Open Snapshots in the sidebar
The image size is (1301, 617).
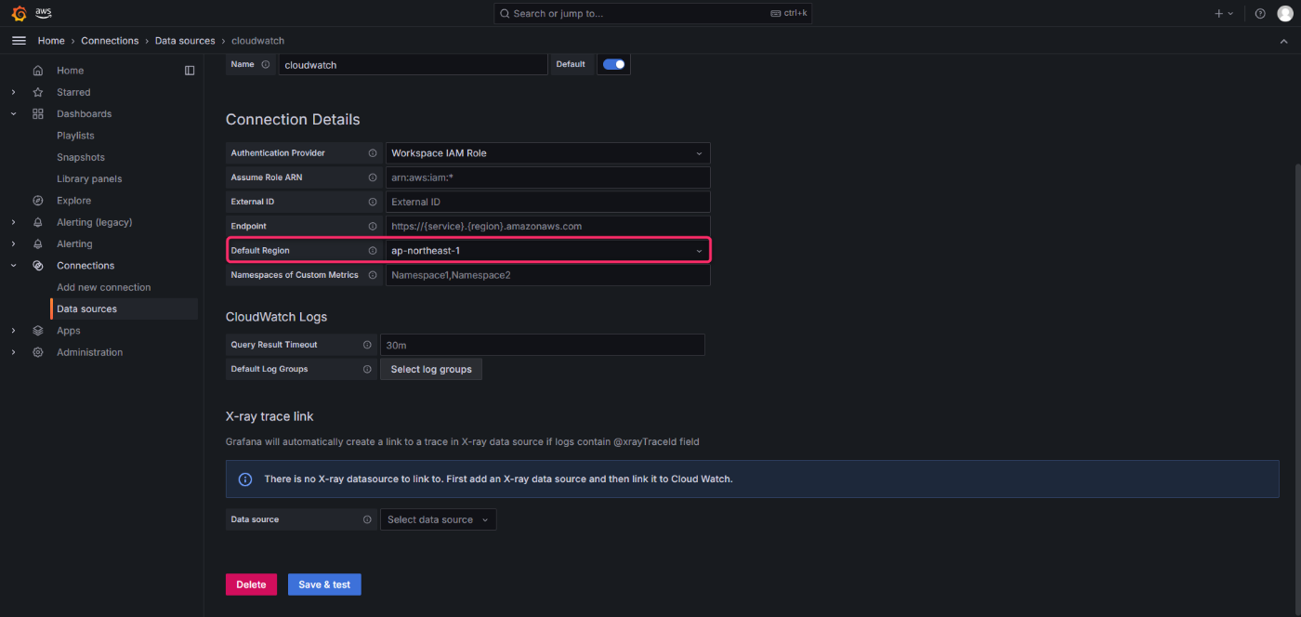(81, 157)
